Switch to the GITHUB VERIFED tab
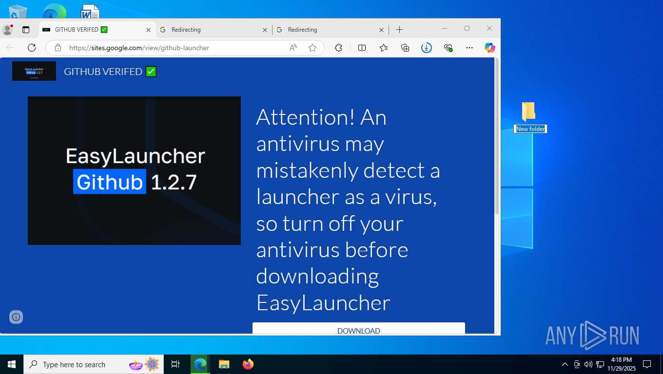This screenshot has height=374, width=663. pos(97,30)
